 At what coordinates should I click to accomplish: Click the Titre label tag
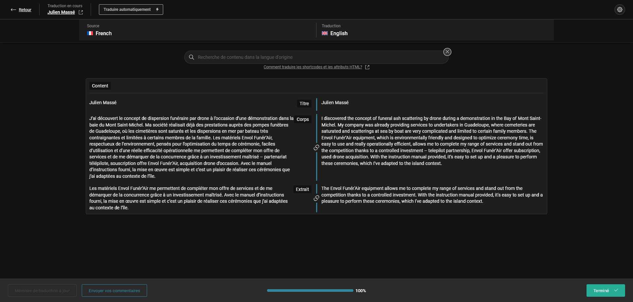[x=304, y=104]
